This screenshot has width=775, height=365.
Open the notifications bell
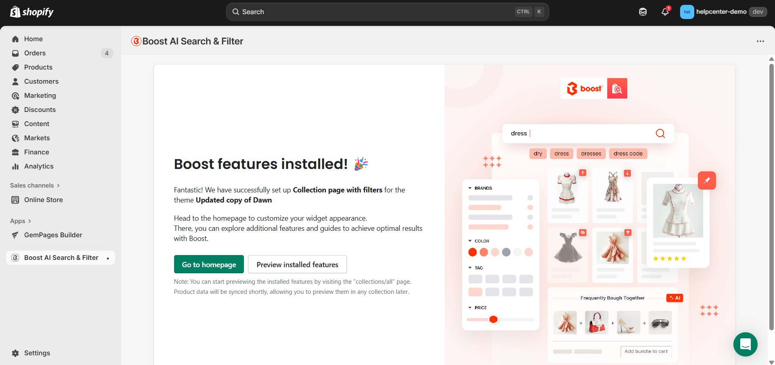pos(664,12)
